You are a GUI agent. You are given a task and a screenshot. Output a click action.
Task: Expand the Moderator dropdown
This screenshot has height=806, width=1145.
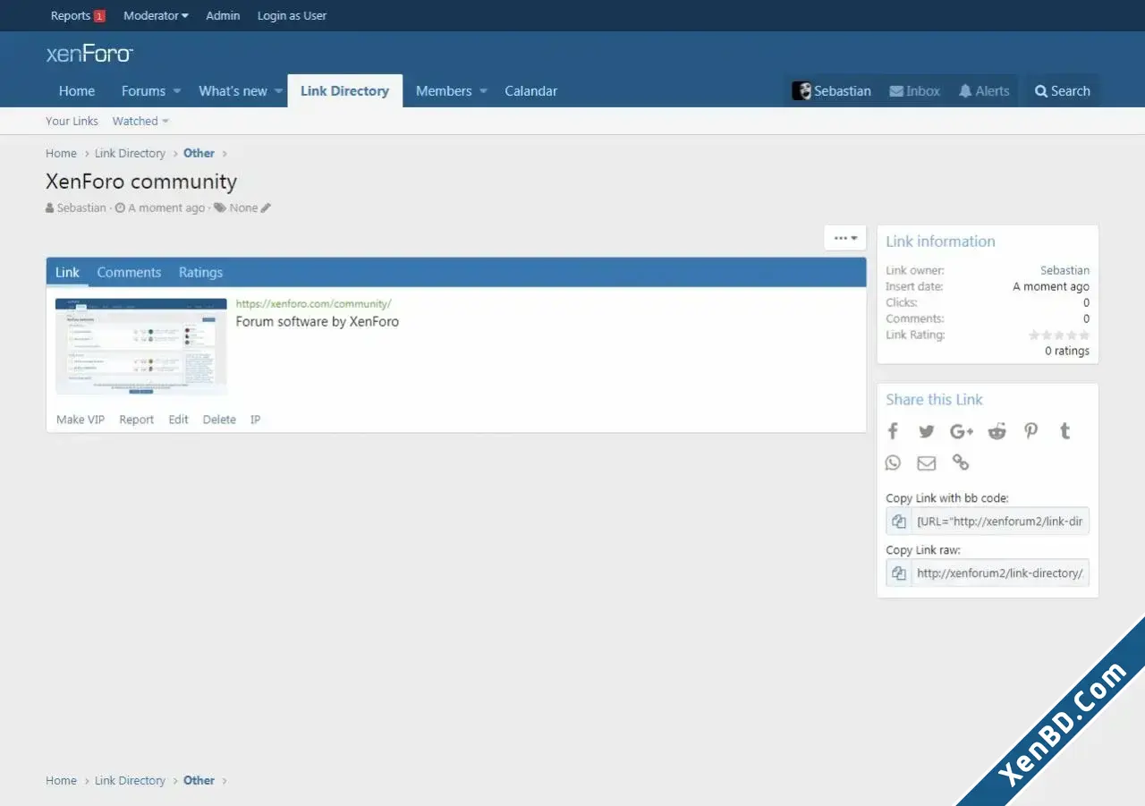point(156,16)
